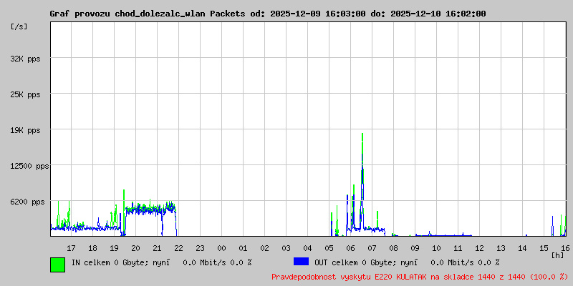573x286 pixels.
Task: Click the start date '2025-12-09 16:03:00' in title
Action: (x=317, y=14)
